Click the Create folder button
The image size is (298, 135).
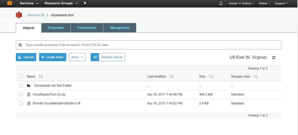(x=53, y=57)
